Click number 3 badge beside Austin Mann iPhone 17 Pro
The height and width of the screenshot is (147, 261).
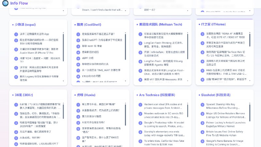click(x=16, y=49)
